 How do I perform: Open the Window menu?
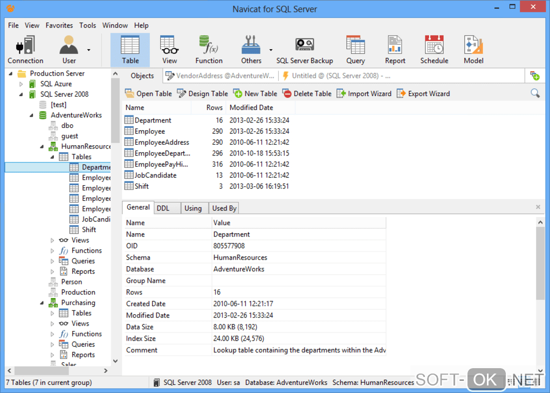coord(115,25)
